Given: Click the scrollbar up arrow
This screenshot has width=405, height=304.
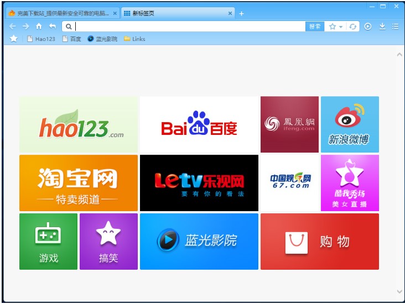Looking at the screenshot, I should (x=399, y=55).
